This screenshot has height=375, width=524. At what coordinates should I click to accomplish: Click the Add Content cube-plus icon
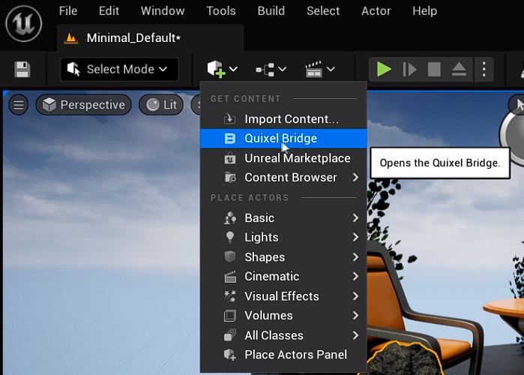coord(216,69)
